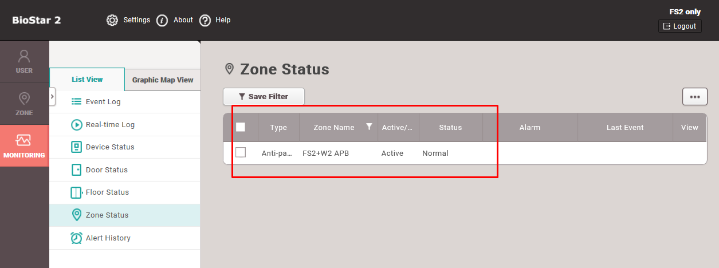Click the About info icon

[x=162, y=20]
